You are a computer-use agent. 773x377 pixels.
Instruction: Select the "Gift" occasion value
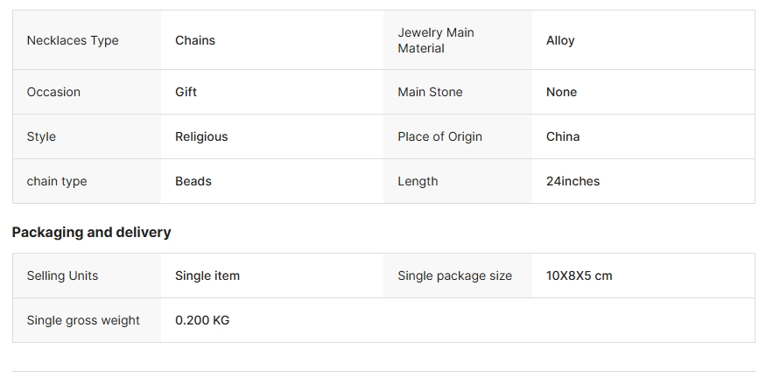pyautogui.click(x=186, y=92)
